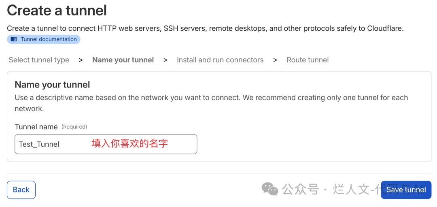Click the (Required) indicator text
The image size is (437, 207).
pos(74,127)
